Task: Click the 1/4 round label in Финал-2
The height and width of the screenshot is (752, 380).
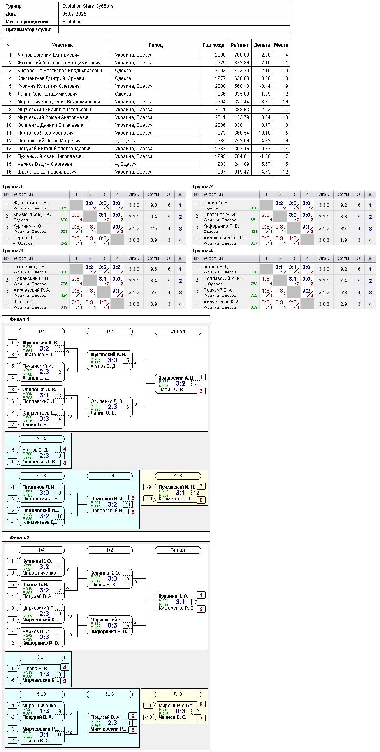Action: (41, 550)
